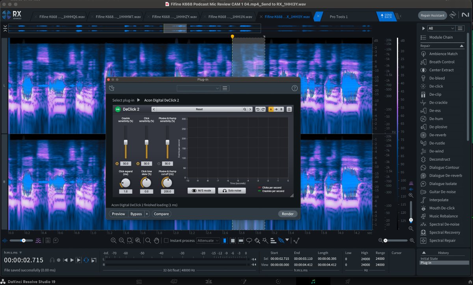
Task: Toggle Solo noise
Action: 232,191
